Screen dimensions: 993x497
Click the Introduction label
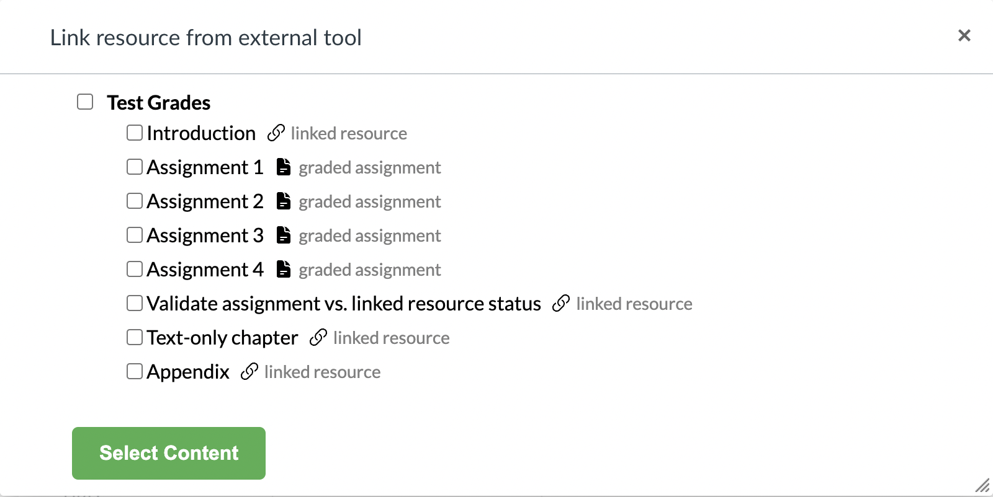(201, 133)
